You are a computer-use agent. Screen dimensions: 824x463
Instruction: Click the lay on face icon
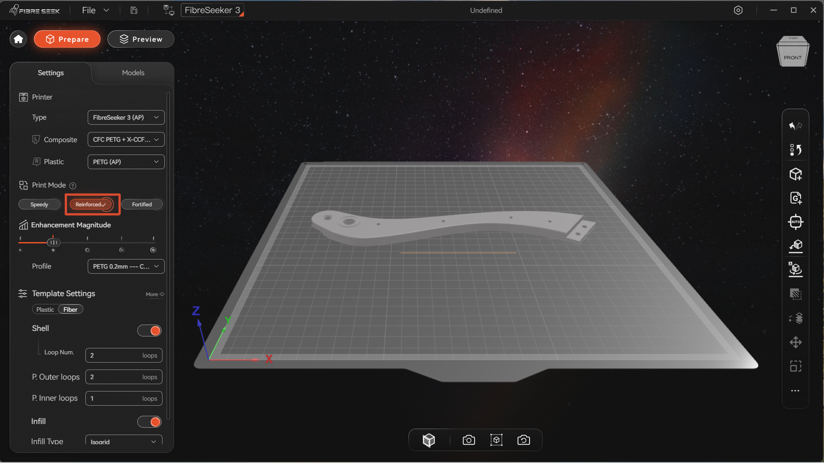click(796, 246)
